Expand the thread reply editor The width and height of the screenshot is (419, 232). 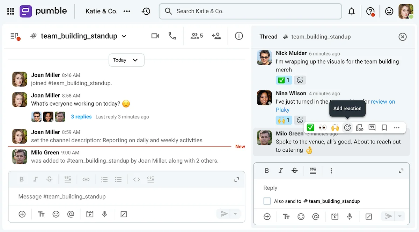[401, 171]
